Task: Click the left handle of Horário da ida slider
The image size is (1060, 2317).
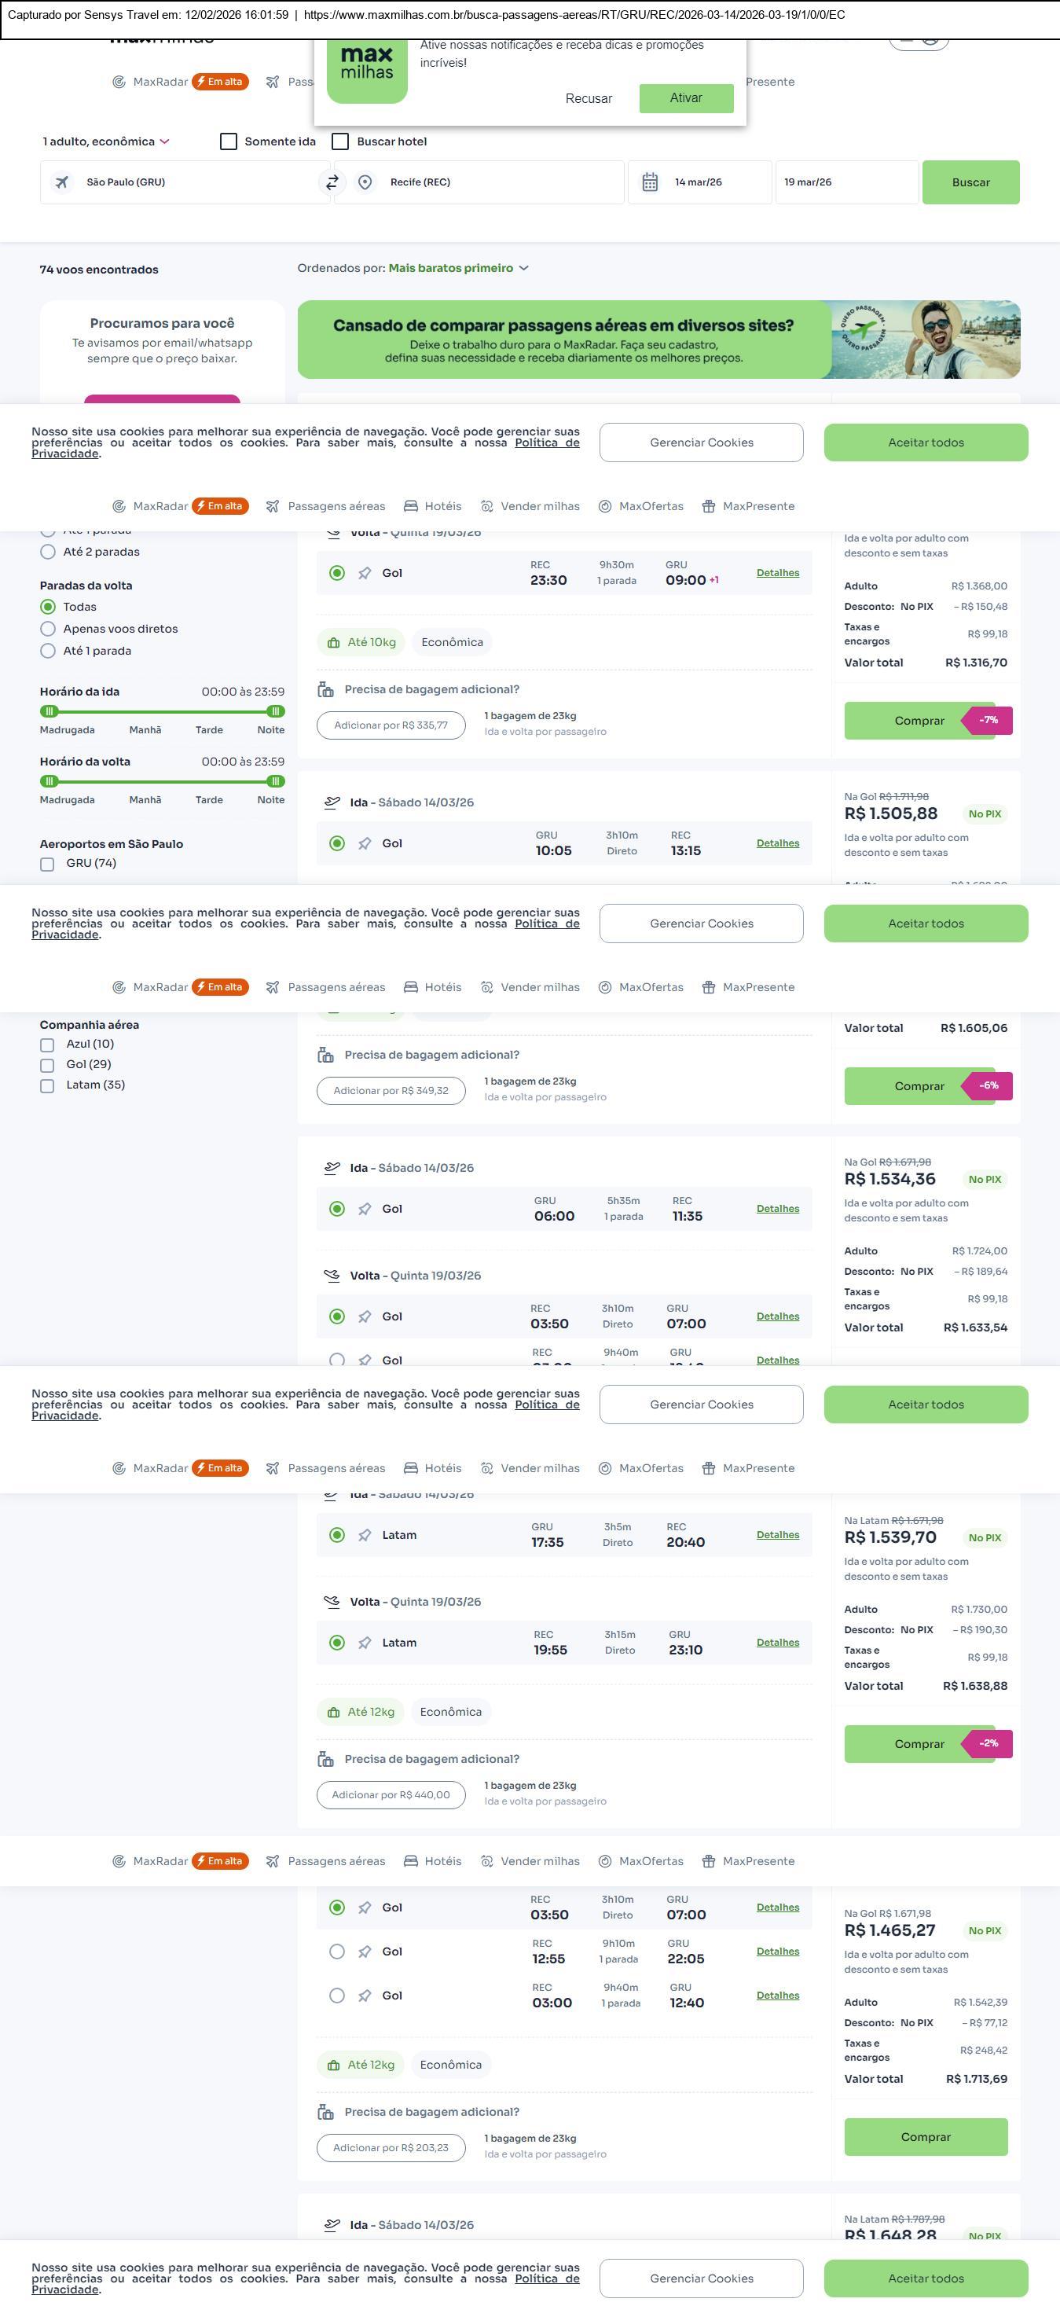Action: coord(50,711)
